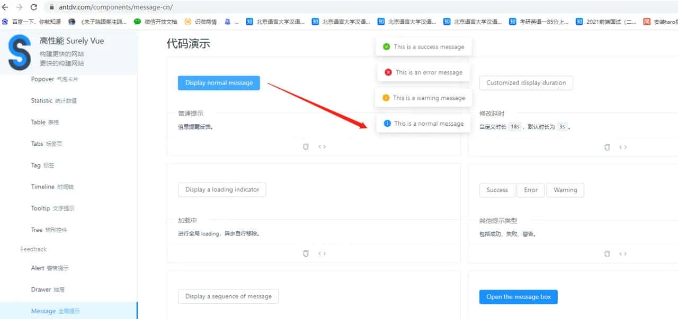Screen dimensions: 678x319
Task: Click the copy icon under 加载中 example
Action: [306, 253]
